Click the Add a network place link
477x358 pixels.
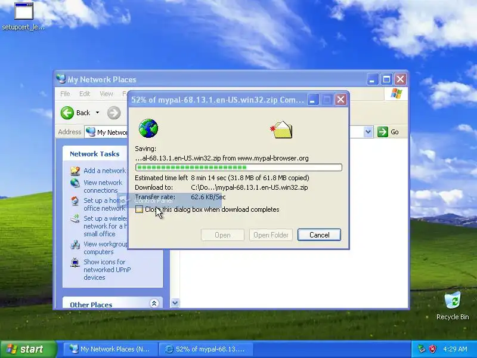105,171
